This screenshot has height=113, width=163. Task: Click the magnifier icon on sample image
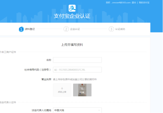click(82, 89)
